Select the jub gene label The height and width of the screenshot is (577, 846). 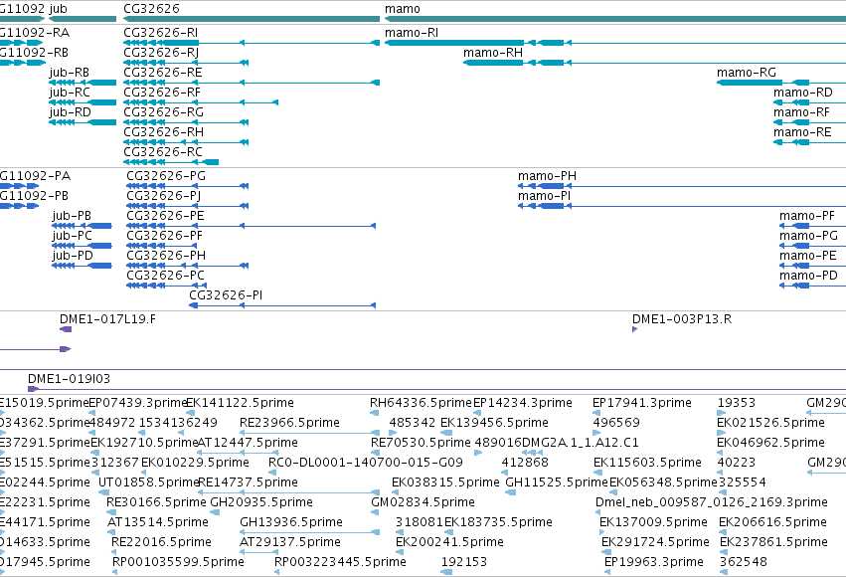(x=59, y=9)
